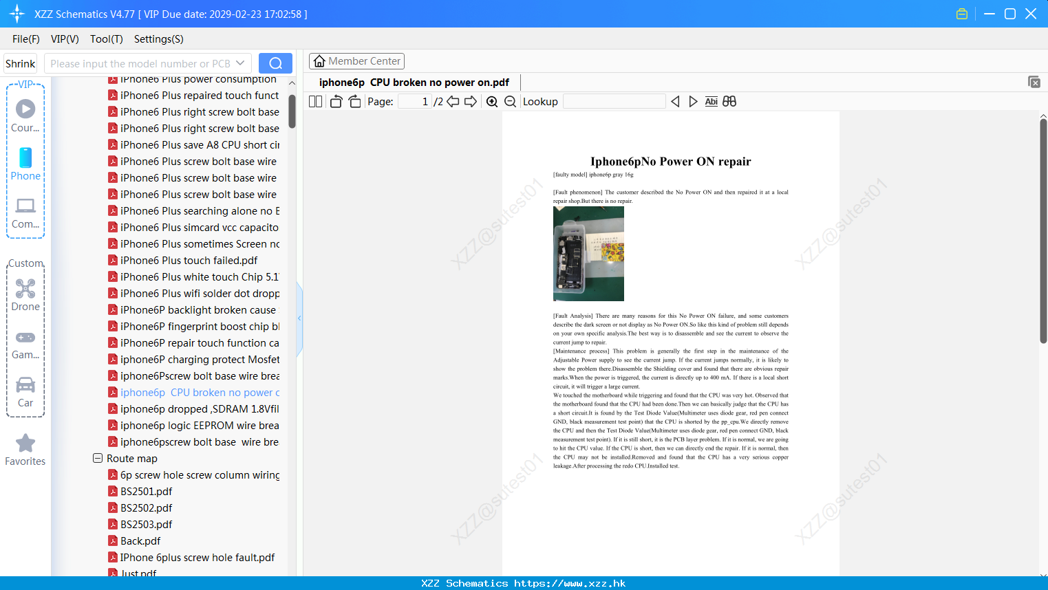Click the Shrink button
Viewport: 1048px width, 590px height.
coord(21,63)
